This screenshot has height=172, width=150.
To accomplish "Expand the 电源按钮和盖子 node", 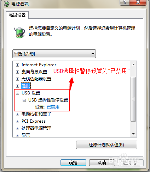I will 17,114.
